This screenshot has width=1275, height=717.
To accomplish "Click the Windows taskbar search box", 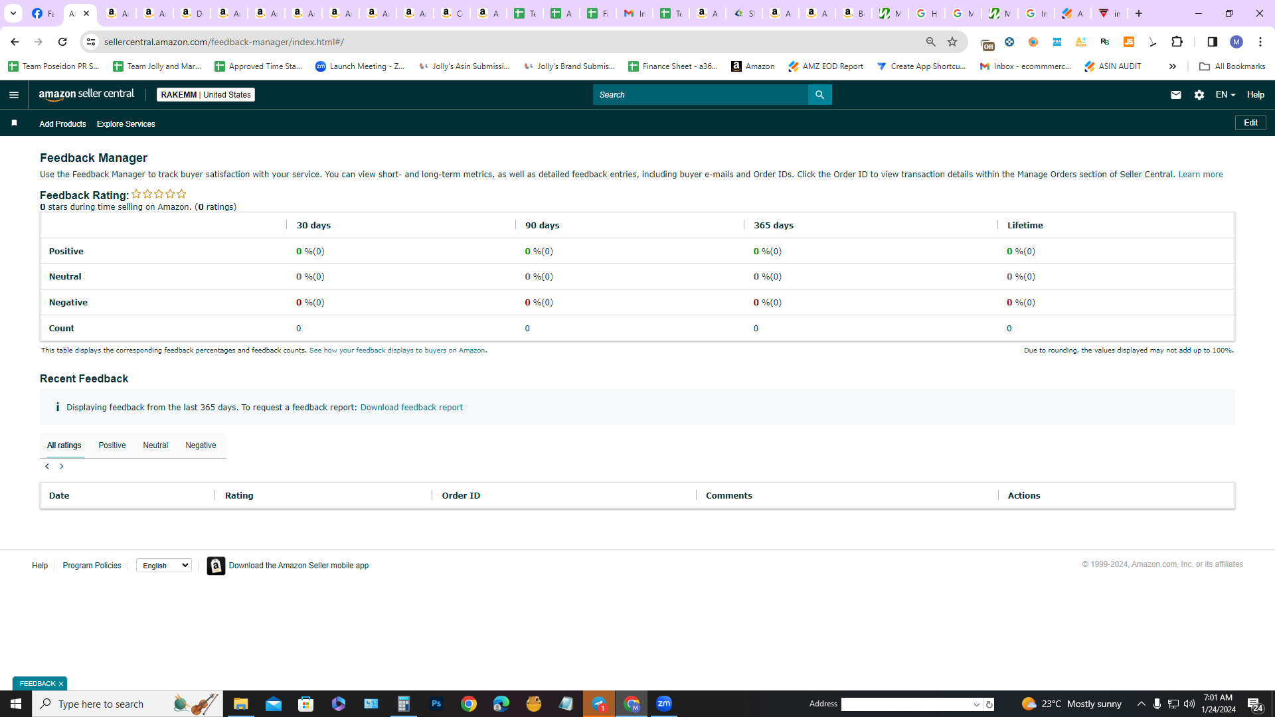I will pos(127,704).
